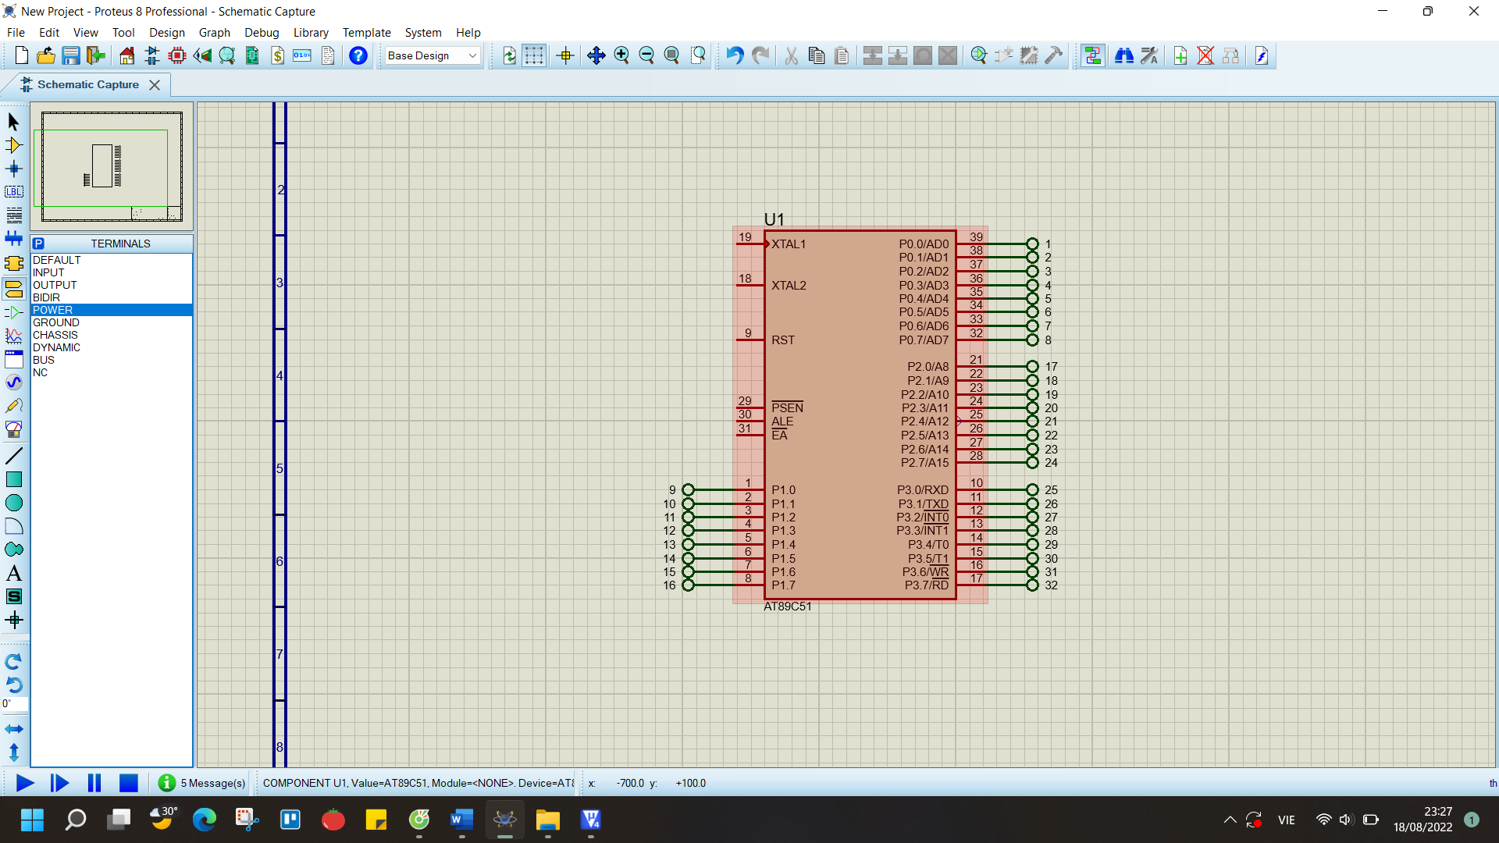Open the Graph mode tool
The image size is (1499, 843).
click(x=13, y=336)
